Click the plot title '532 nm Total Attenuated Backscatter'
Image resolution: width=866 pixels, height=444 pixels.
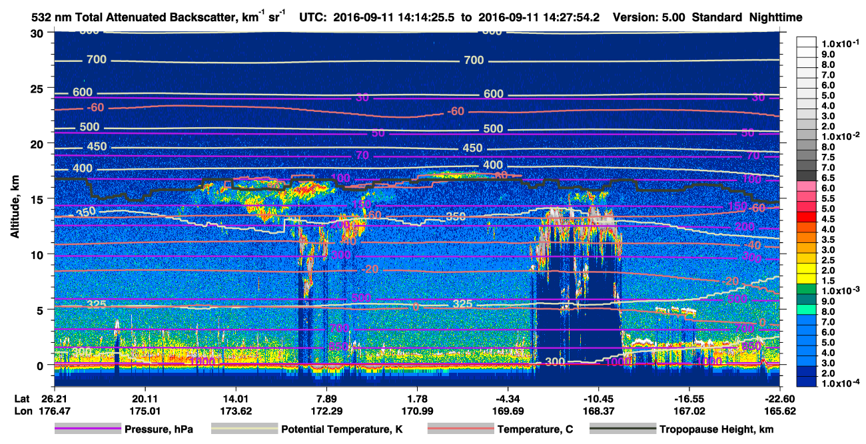(135, 17)
